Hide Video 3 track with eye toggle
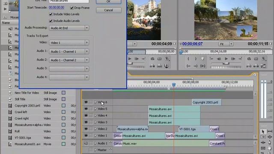This screenshot has width=274, height=154. click(x=86, y=122)
